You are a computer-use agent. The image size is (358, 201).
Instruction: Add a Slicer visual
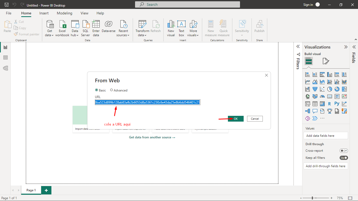click(x=308, y=104)
